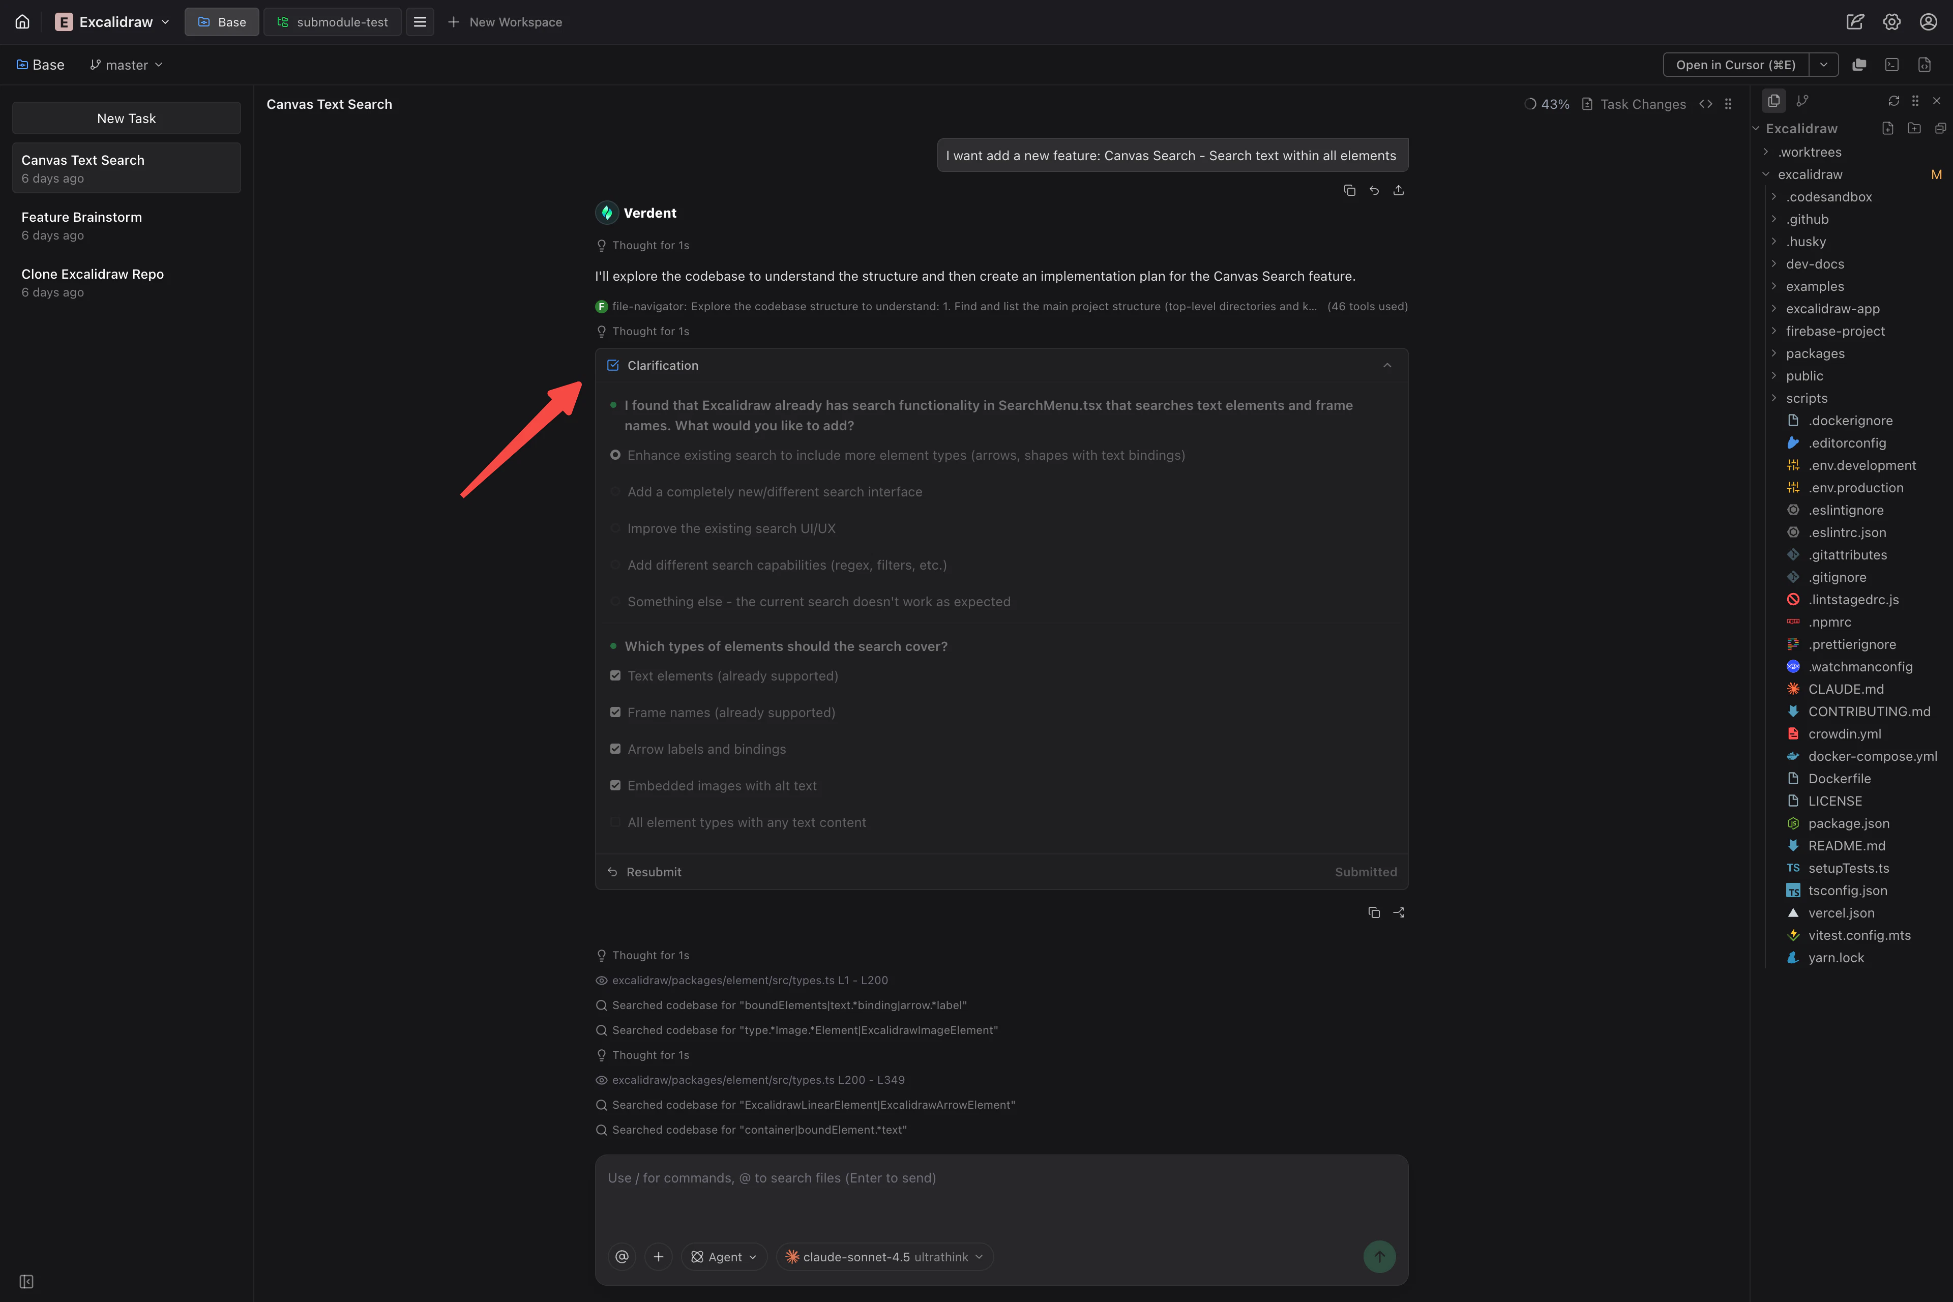Collapse all folders in the explorer
1953x1302 pixels.
(x=1941, y=128)
